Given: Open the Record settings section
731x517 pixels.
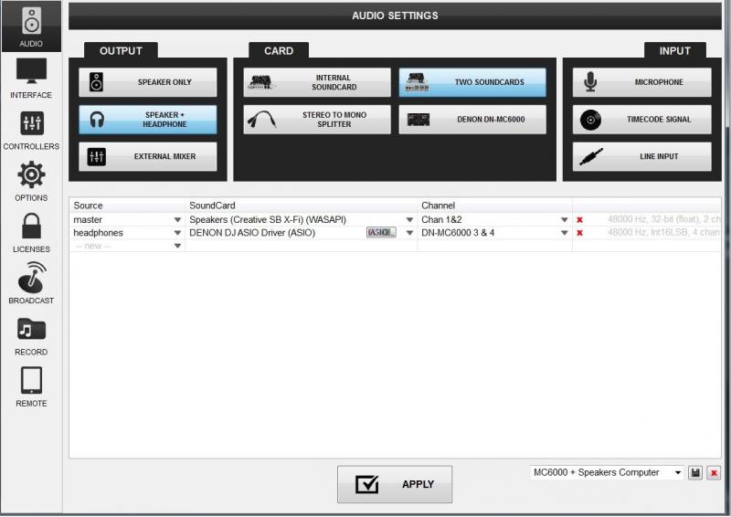Looking at the screenshot, I should [31, 335].
